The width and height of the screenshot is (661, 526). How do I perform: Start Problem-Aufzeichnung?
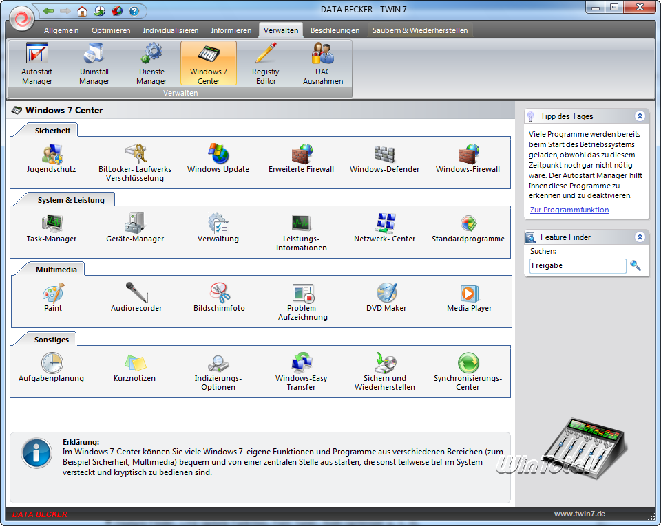[x=303, y=302]
